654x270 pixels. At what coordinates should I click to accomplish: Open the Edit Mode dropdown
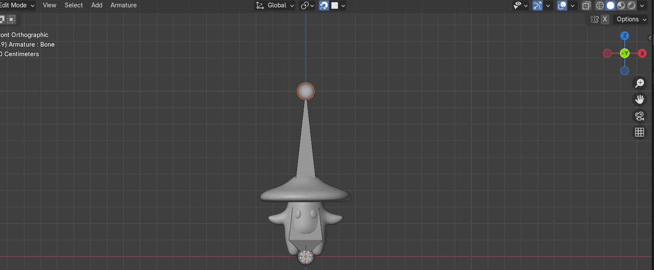17,5
